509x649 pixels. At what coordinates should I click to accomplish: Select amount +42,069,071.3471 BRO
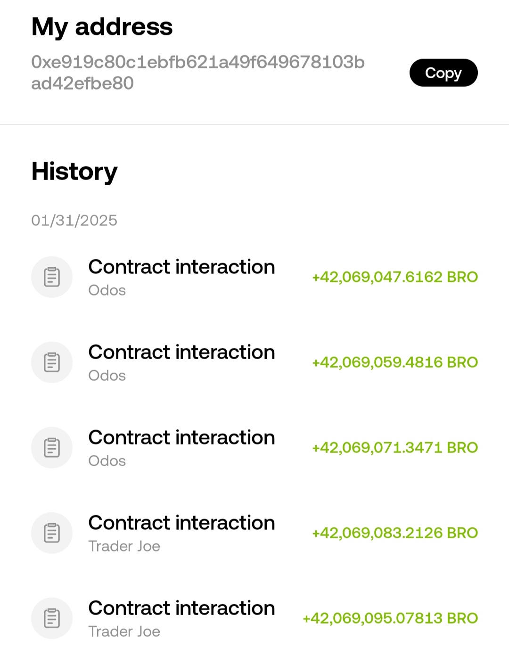pyautogui.click(x=395, y=448)
